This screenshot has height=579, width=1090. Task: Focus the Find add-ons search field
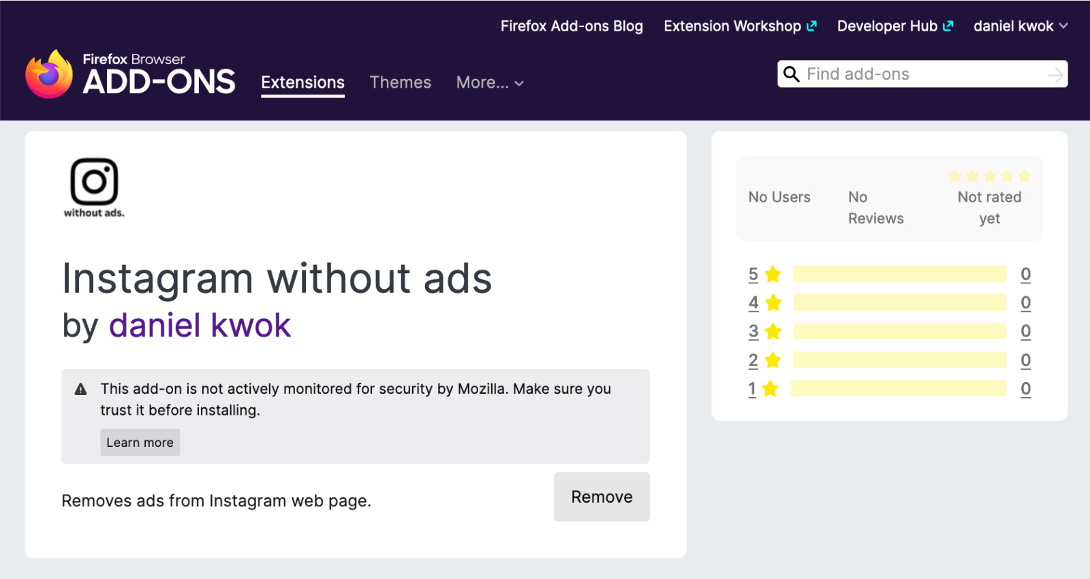[x=922, y=74]
